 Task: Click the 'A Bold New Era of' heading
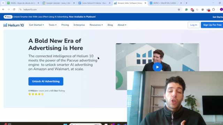pyautogui.click(x=55, y=41)
